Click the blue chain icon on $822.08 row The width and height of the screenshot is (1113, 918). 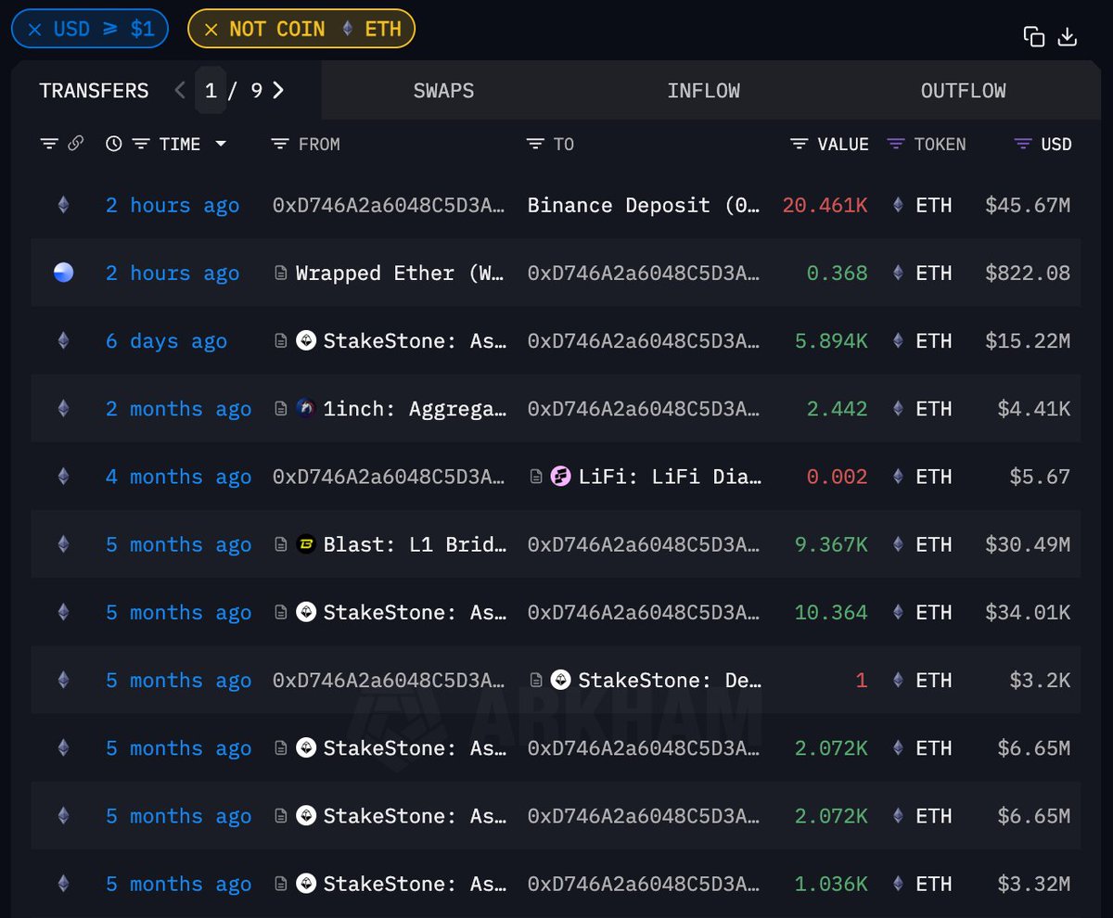63,273
